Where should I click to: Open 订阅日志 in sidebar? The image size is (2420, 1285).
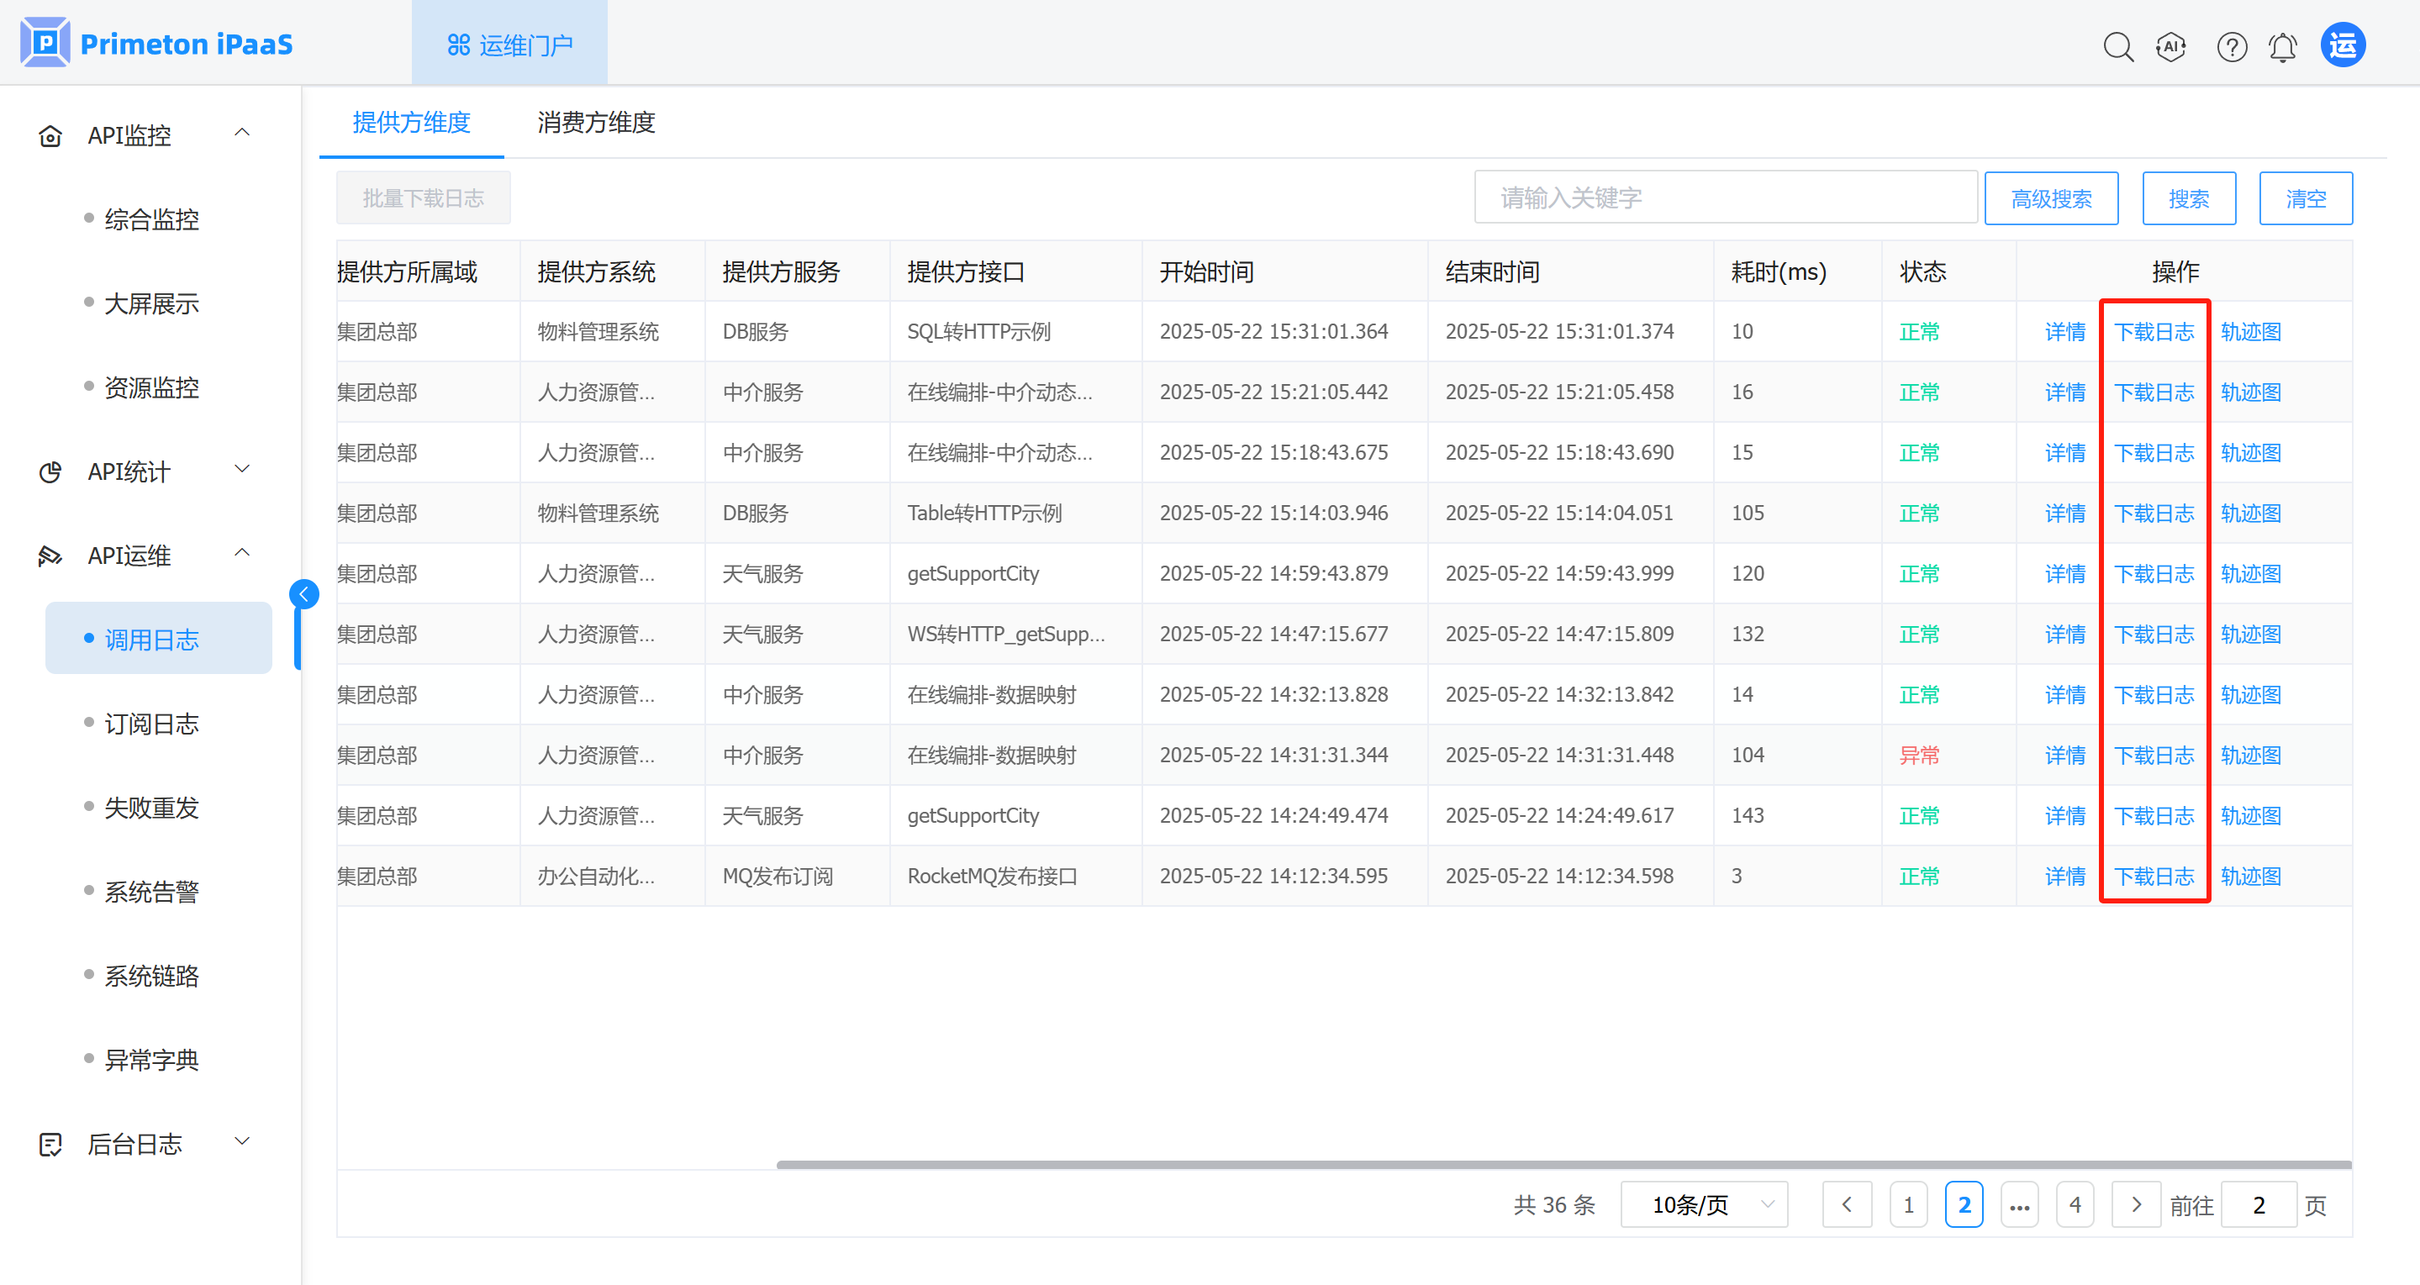point(151,724)
